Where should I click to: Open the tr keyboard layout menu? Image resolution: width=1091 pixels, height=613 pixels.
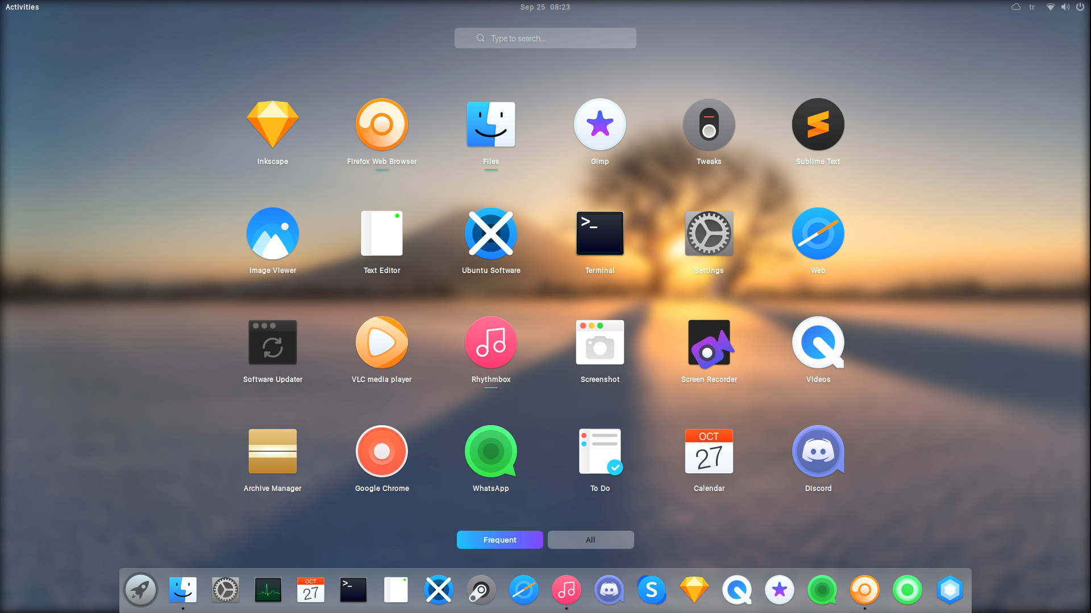(x=1032, y=7)
